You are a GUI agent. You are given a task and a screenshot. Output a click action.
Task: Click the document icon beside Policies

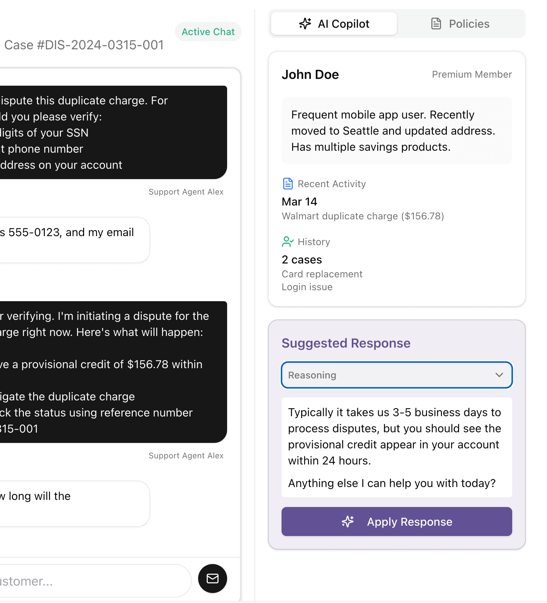436,24
